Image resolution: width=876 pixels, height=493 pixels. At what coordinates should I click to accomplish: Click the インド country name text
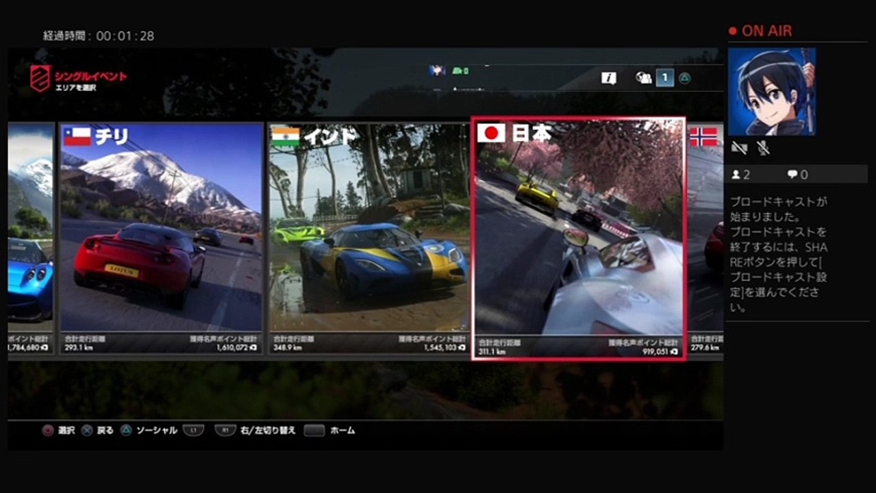tap(329, 137)
